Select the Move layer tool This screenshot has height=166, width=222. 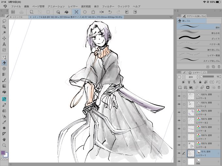[4, 38]
